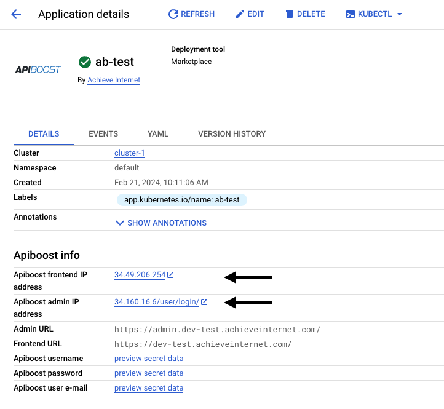Go back using the left arrow icon

click(x=16, y=14)
